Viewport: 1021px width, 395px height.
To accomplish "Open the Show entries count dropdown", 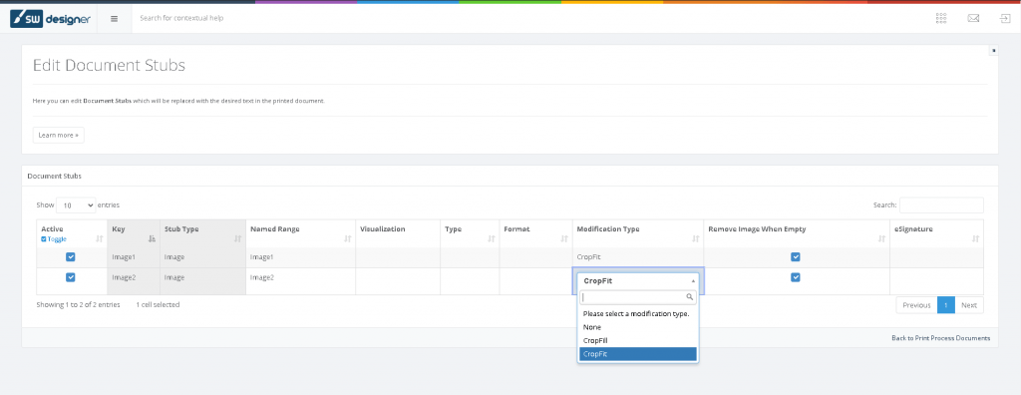I will pos(76,205).
